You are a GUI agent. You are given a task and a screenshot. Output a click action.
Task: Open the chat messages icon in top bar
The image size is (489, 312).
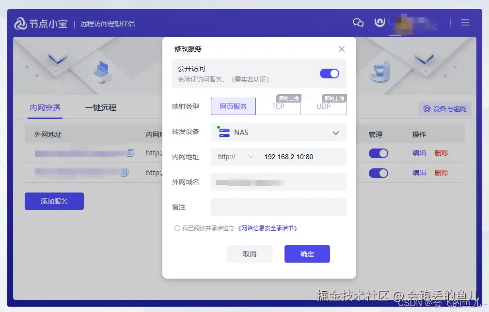pos(358,22)
